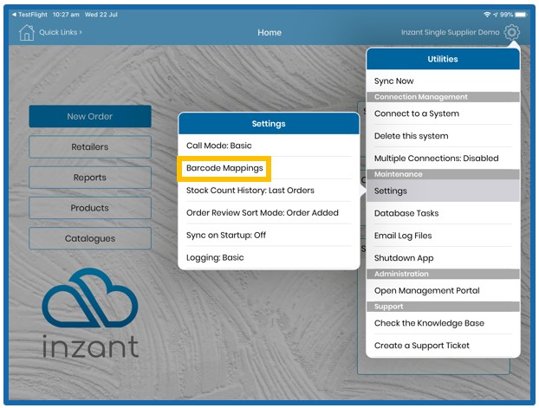Tap the clock time 10:27 am

[66, 15]
